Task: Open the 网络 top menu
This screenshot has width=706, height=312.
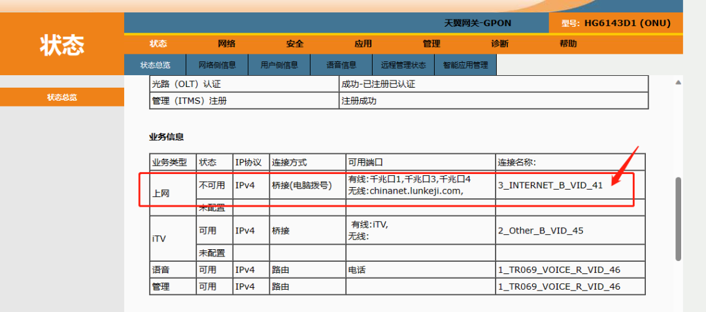Action: [x=227, y=44]
